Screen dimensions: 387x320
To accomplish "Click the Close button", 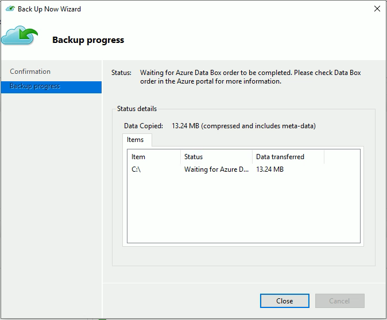I will (x=285, y=301).
